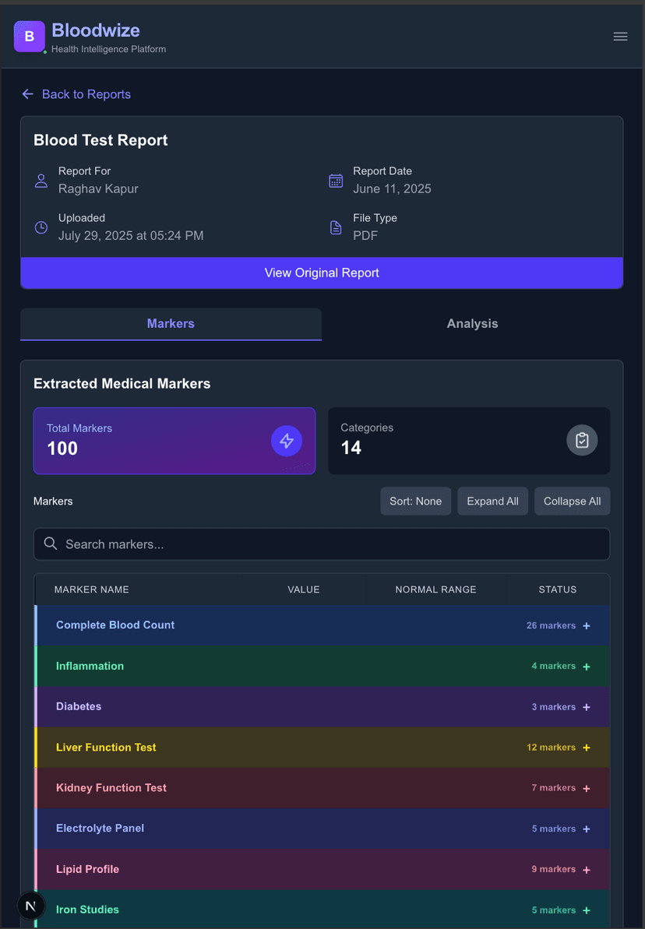Click the VALUE column header
645x929 pixels.
click(x=304, y=589)
